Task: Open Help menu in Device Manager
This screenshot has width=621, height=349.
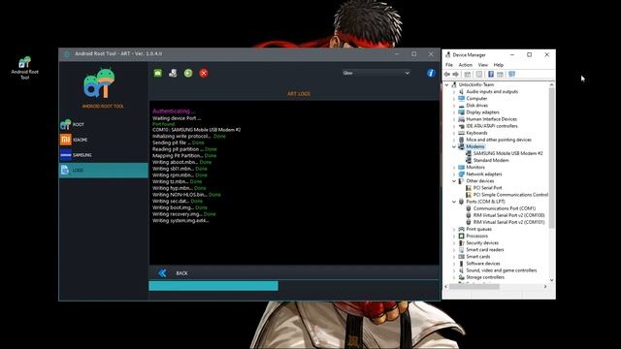Action: pyautogui.click(x=498, y=65)
